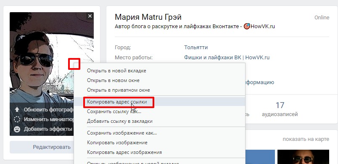Click the "Место работы:" field label
This screenshot has height=164, width=338.
point(134,58)
